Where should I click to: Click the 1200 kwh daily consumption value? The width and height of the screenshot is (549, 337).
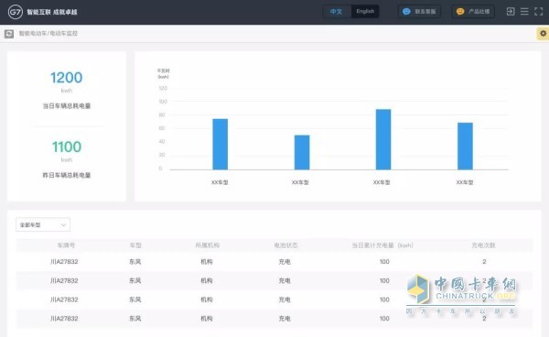click(x=67, y=78)
